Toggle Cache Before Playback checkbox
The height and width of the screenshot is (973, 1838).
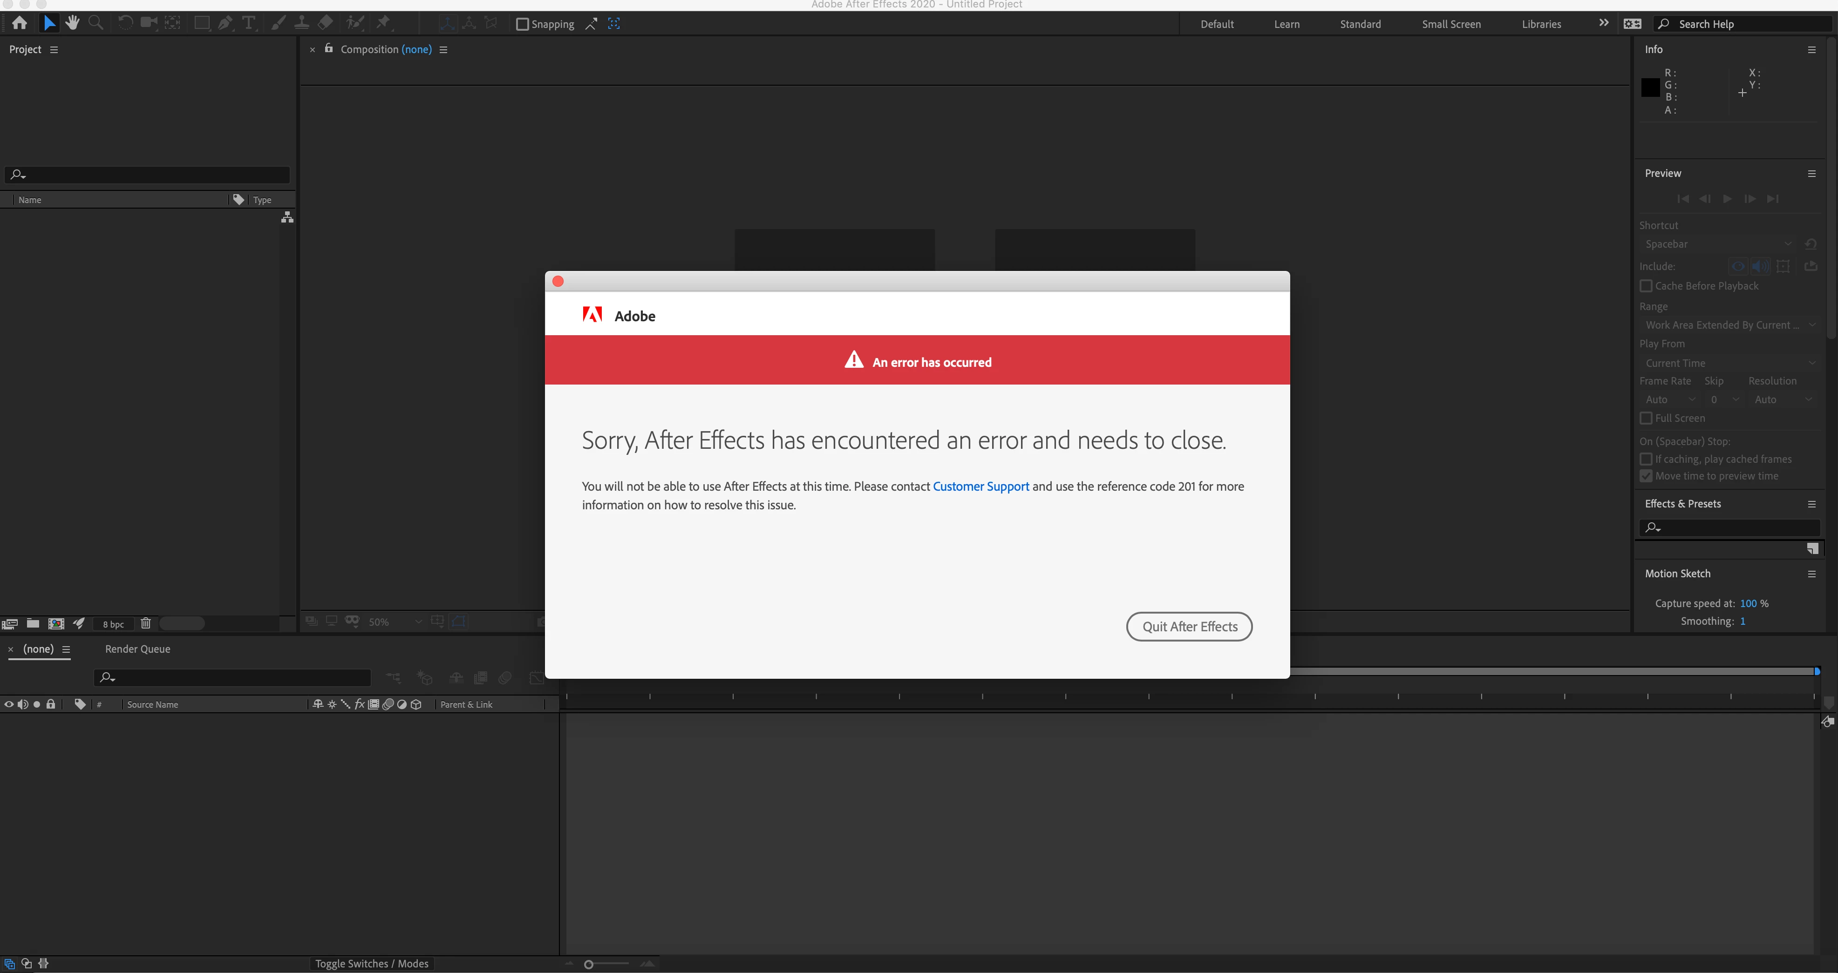click(x=1646, y=286)
